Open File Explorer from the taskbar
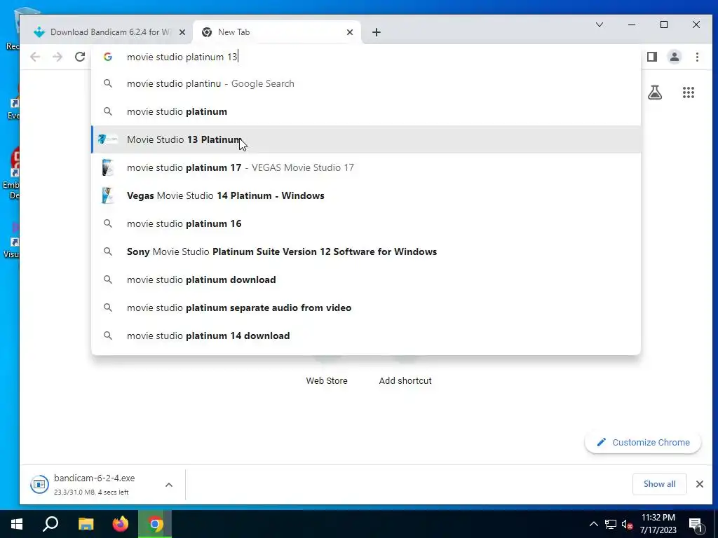 (86, 524)
